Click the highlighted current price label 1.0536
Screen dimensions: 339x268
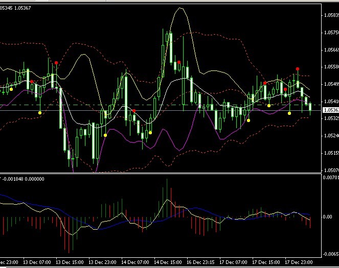click(x=331, y=110)
